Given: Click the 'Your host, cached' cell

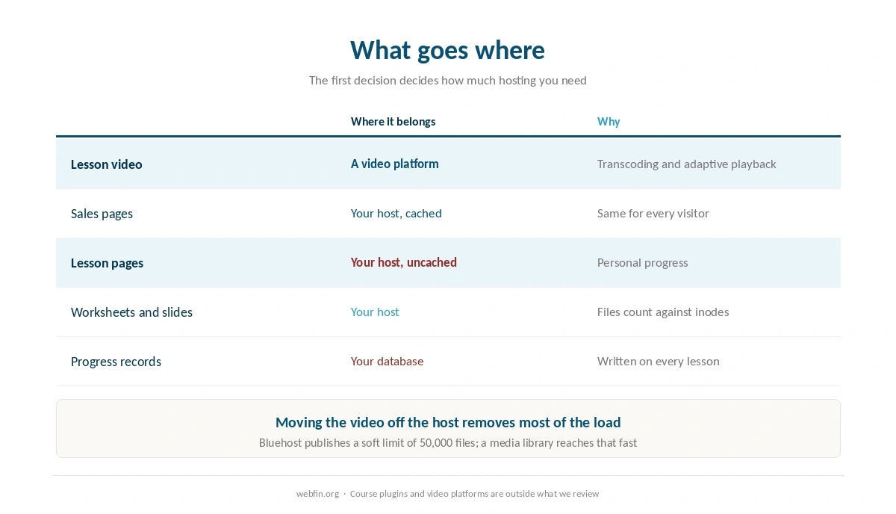Looking at the screenshot, I should (x=396, y=214).
